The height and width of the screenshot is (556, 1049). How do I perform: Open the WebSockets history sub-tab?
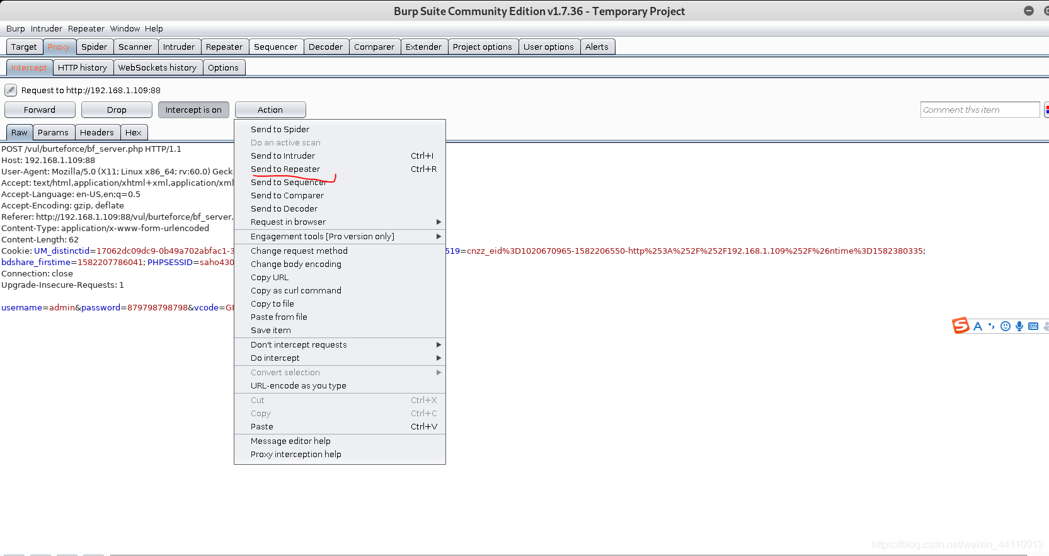tap(158, 67)
